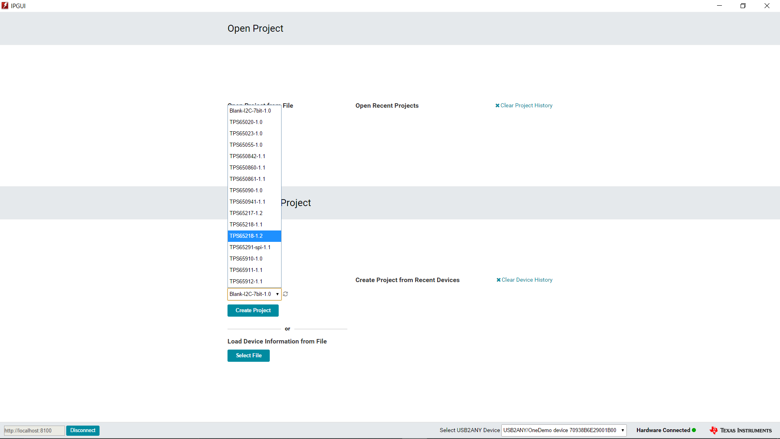Select TPS65910-1.0 in the list
The height and width of the screenshot is (439, 780).
pyautogui.click(x=254, y=259)
